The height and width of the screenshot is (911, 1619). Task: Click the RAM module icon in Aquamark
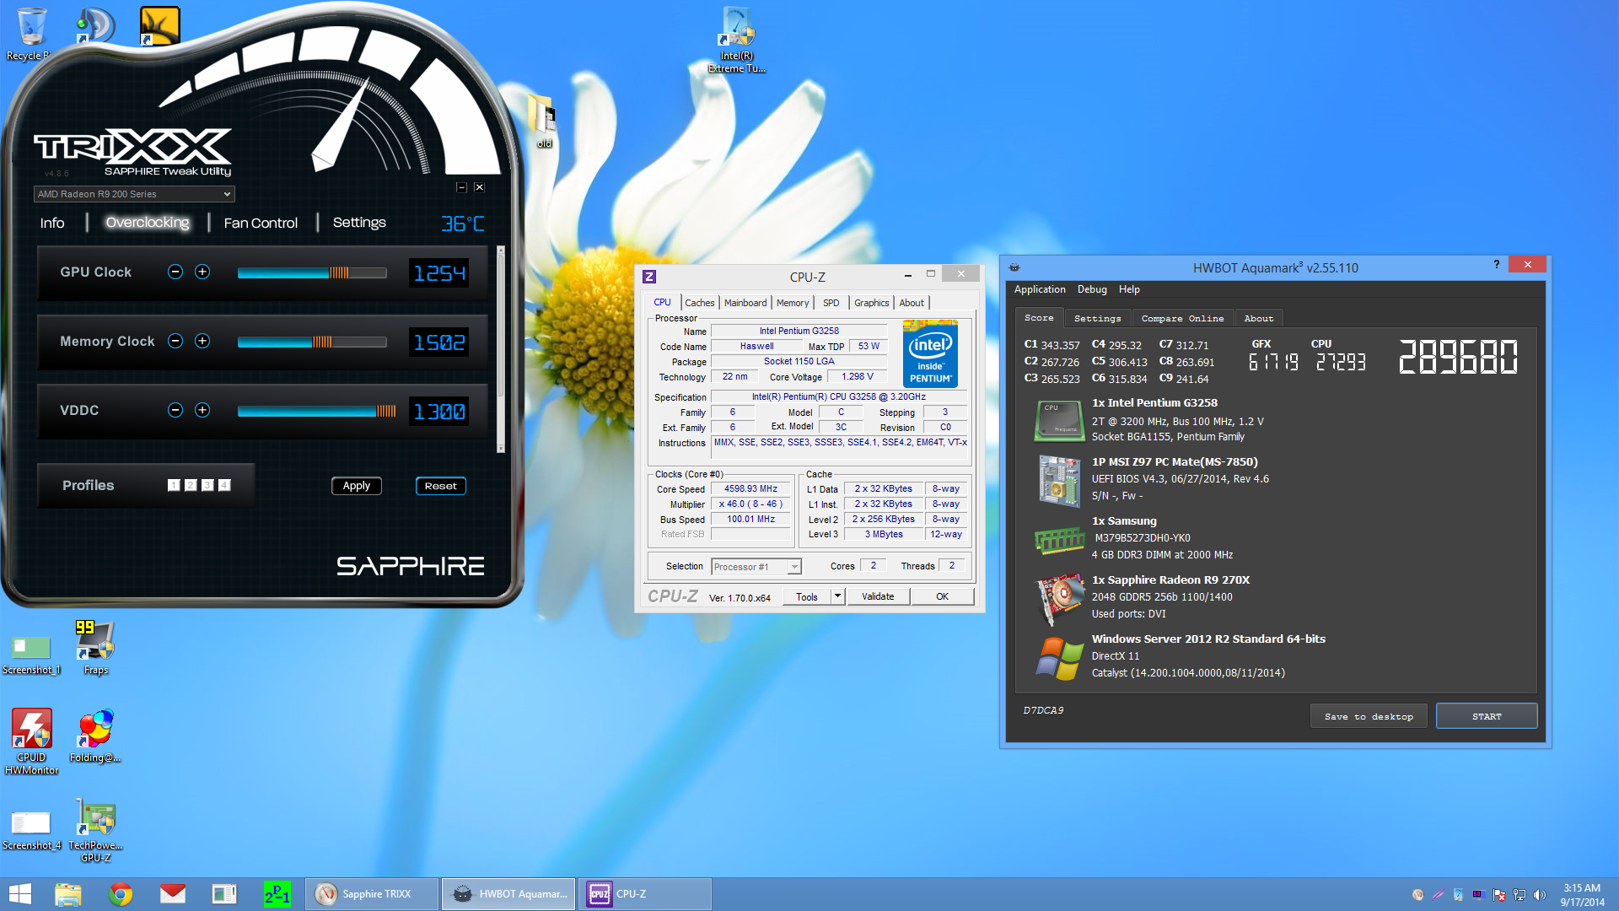(x=1059, y=540)
